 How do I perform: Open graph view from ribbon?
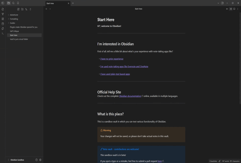pyautogui.click(x=3, y=14)
